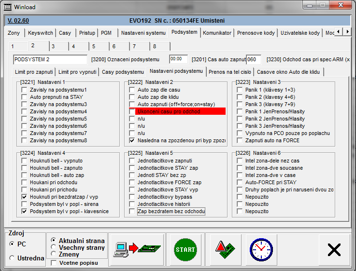Click the red triangle and green board icon

coord(225,249)
